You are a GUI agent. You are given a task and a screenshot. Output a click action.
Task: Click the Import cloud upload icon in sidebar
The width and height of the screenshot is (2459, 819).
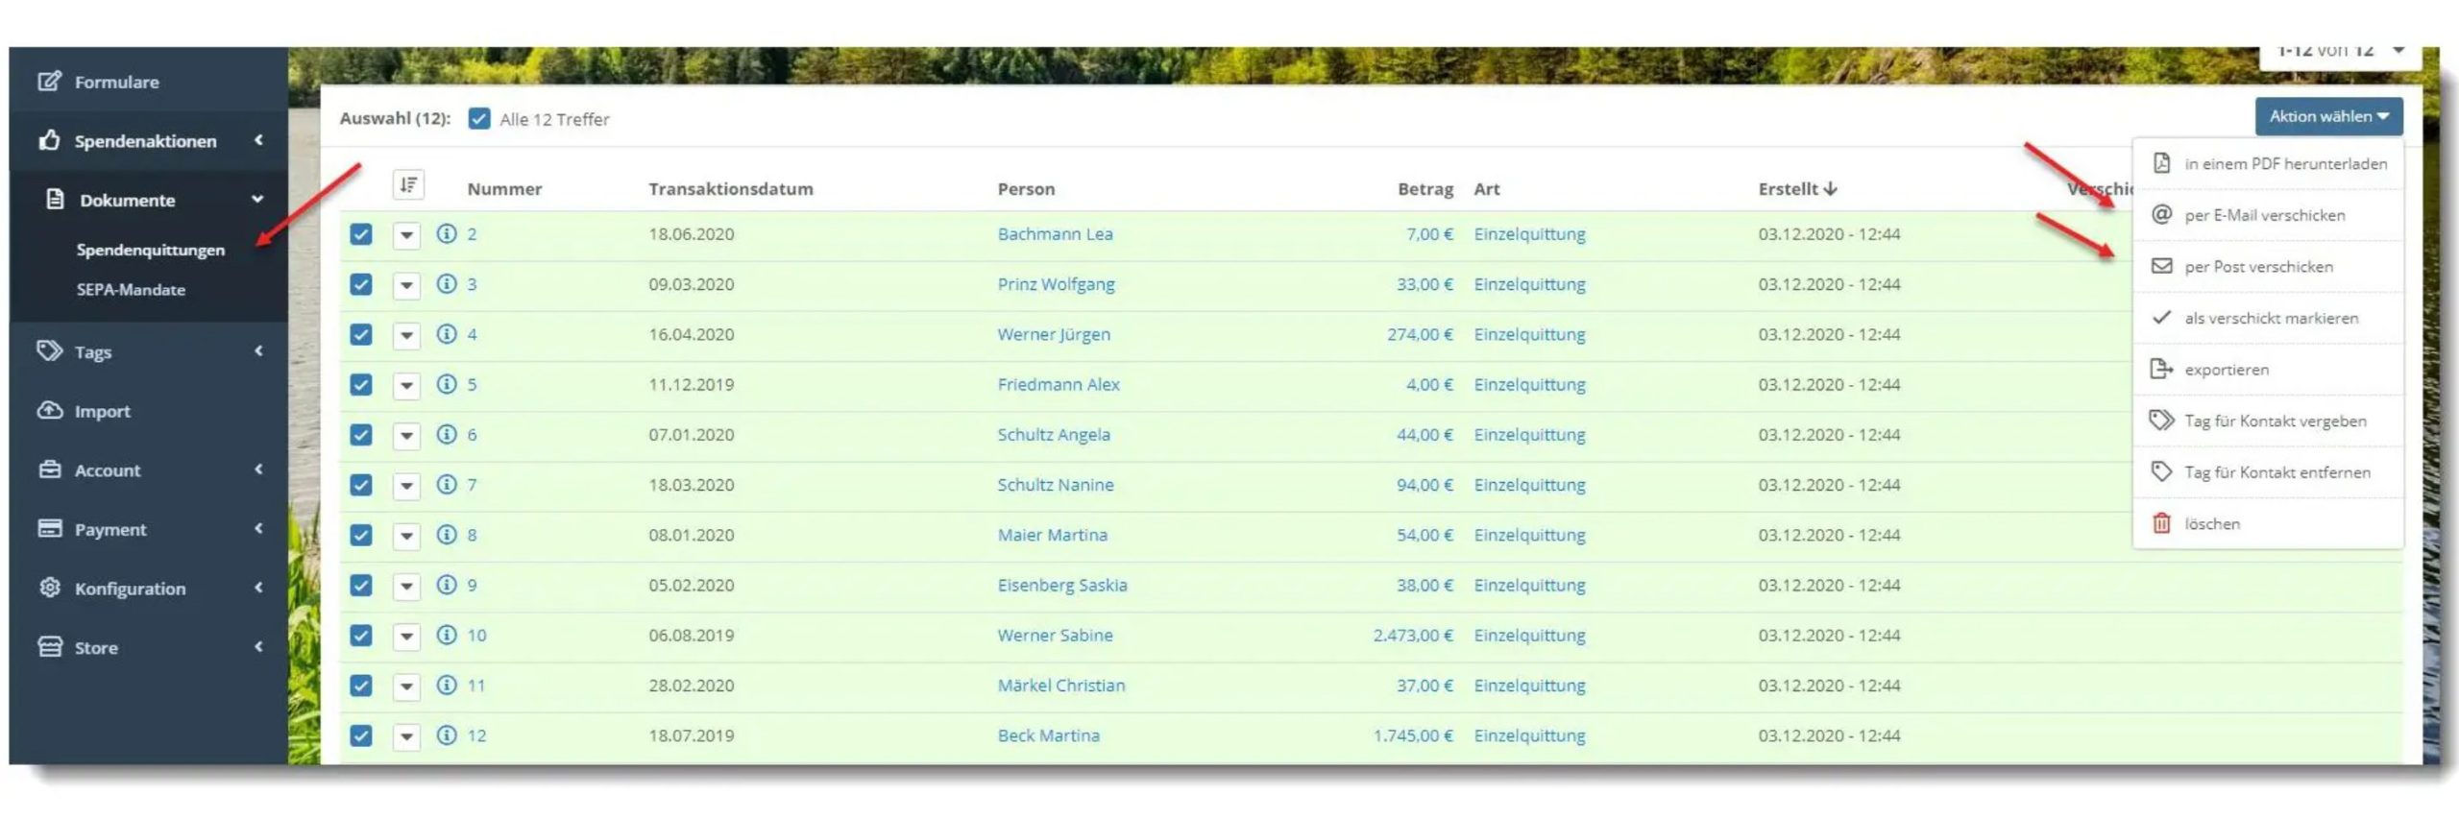(50, 411)
